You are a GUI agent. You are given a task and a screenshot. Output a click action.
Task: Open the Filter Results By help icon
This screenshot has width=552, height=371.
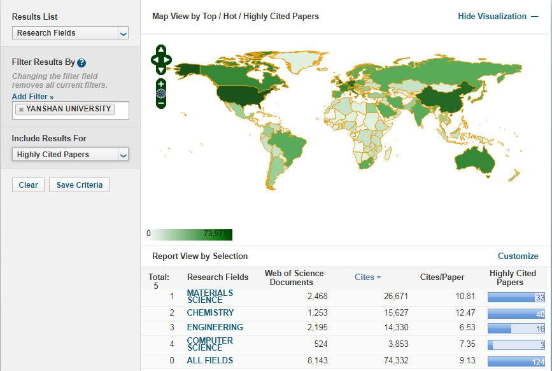point(81,62)
